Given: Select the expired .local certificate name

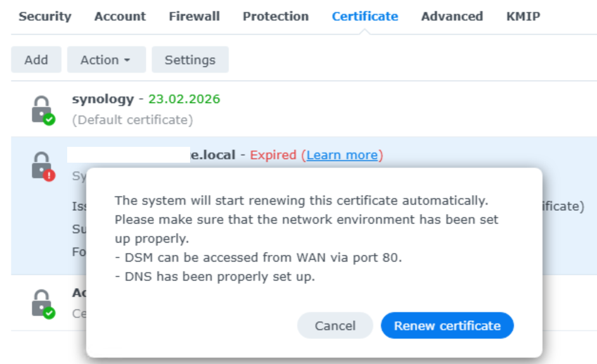Looking at the screenshot, I should tap(212, 155).
